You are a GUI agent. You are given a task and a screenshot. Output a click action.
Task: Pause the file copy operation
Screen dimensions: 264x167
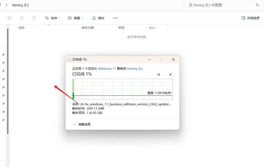(159, 74)
